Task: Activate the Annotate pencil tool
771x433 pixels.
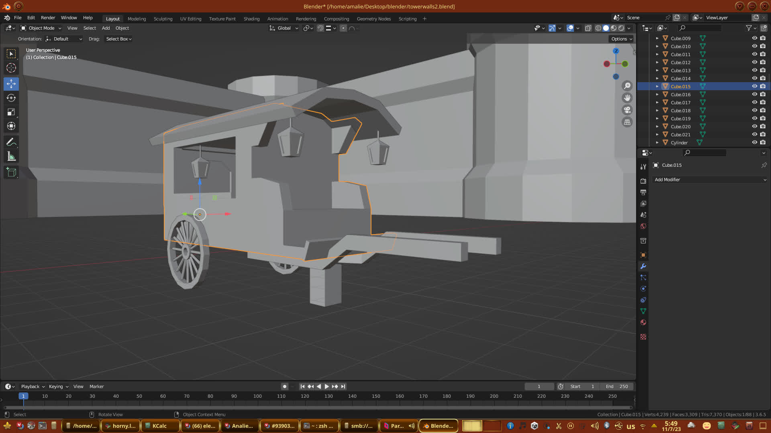Action: point(11,142)
